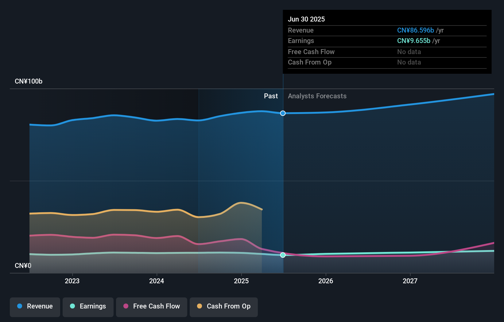Image resolution: width=504 pixels, height=322 pixels.
Task: Select the Earnings data point marker at Jun 2025
Action: [x=283, y=255]
